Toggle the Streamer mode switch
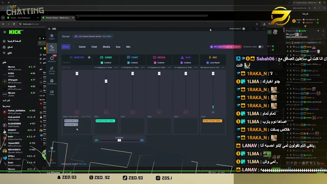Image resolution: width=327 pixels, height=184 pixels. click(260, 47)
